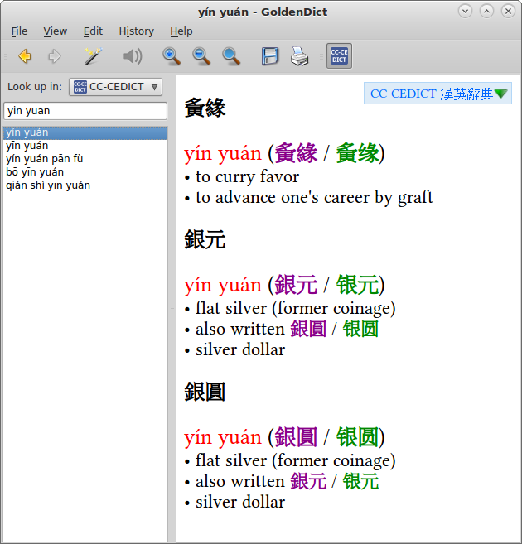The width and height of the screenshot is (522, 544).
Task: Follow the purple 銀圓 also-written link
Action: point(308,329)
